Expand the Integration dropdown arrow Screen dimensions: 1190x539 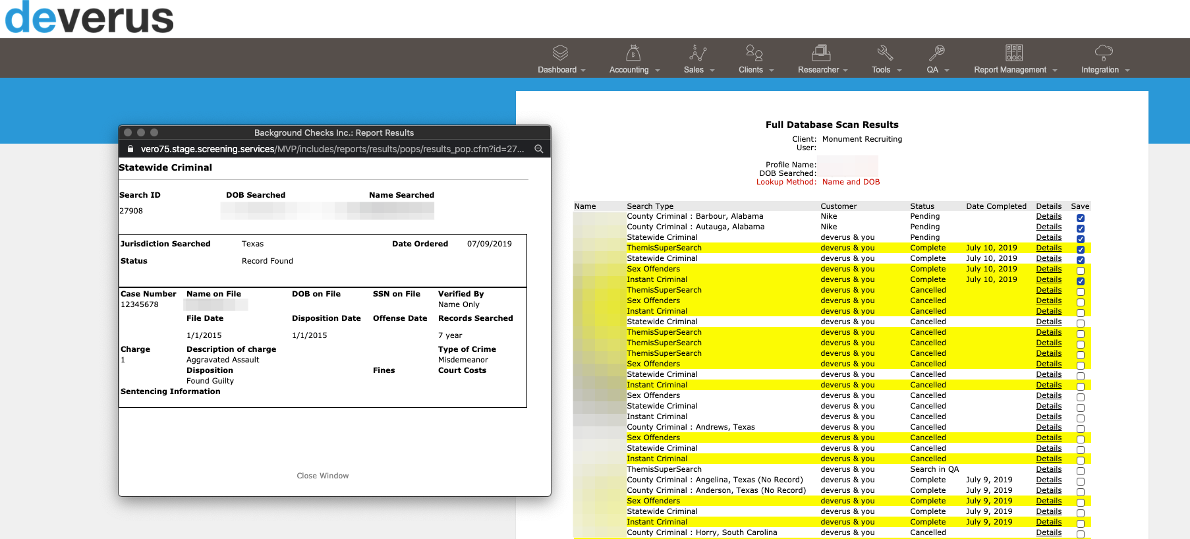(1127, 71)
